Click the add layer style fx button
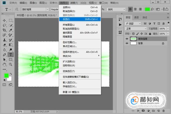This screenshot has width=171, height=114. (138, 111)
